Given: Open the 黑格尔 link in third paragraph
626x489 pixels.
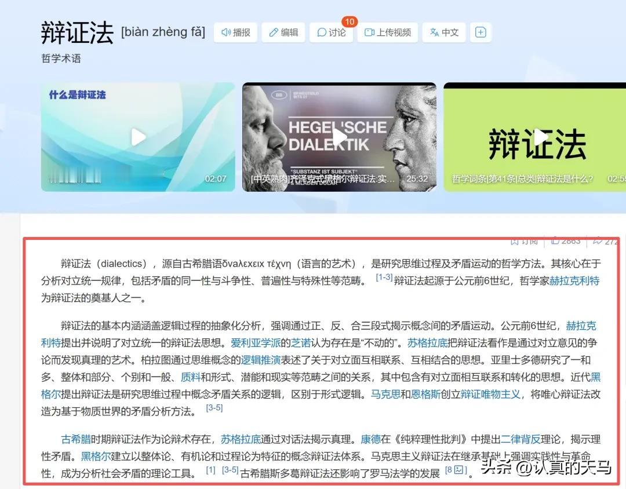Looking at the screenshot, I should tap(96, 457).
